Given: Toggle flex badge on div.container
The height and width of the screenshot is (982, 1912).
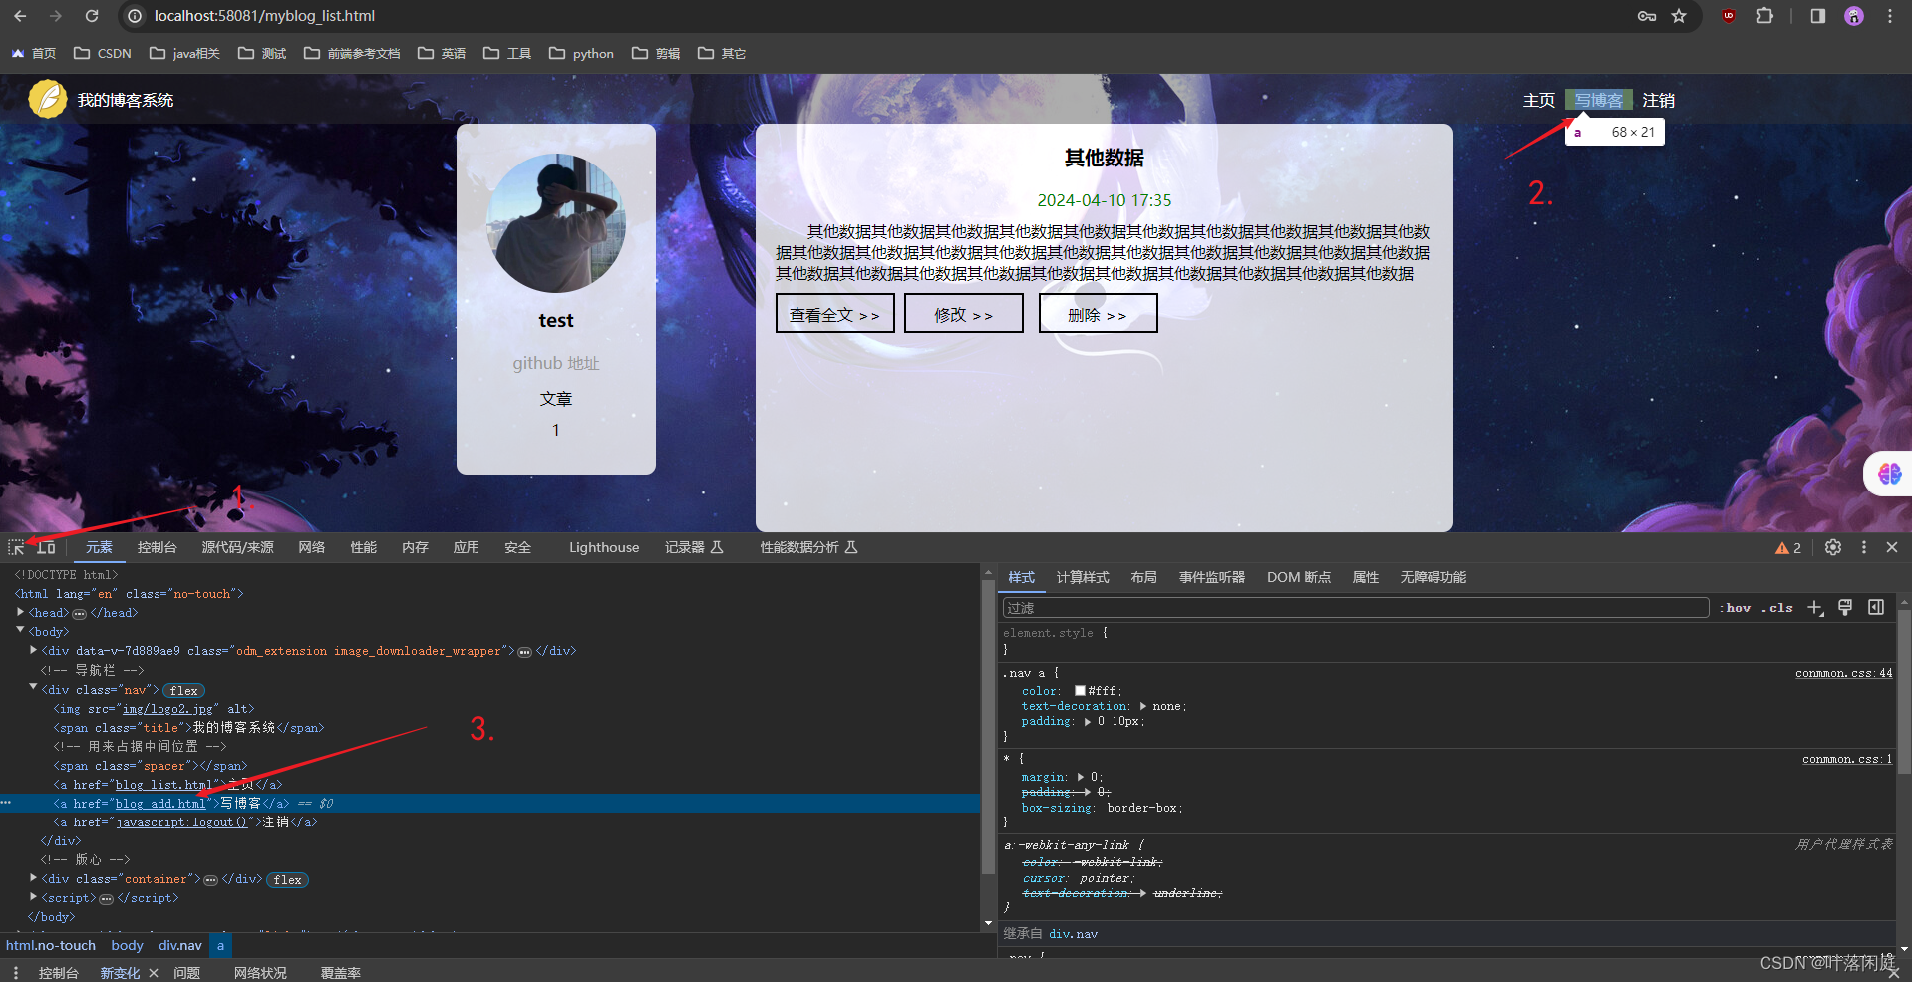Looking at the screenshot, I should [x=287, y=880].
